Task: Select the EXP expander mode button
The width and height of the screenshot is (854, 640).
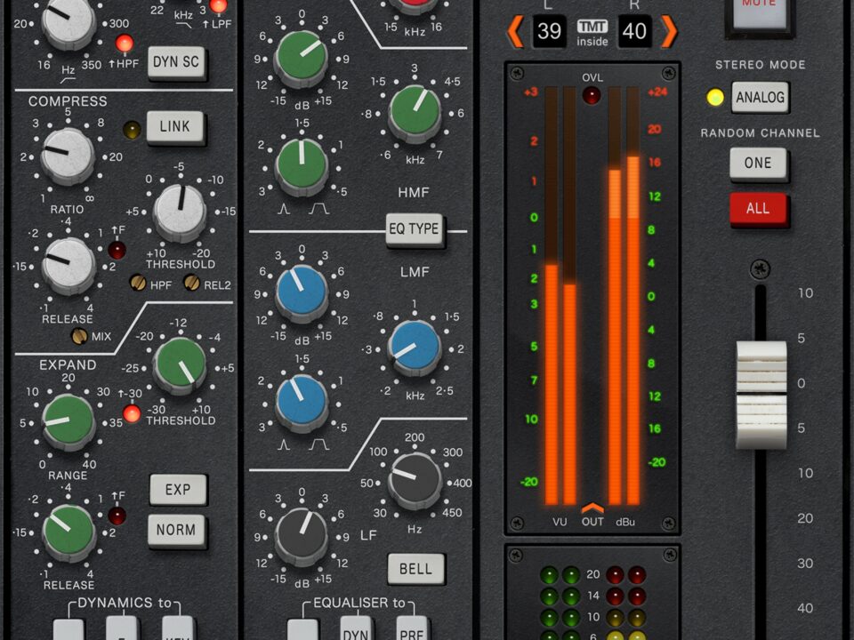Action: 177,490
